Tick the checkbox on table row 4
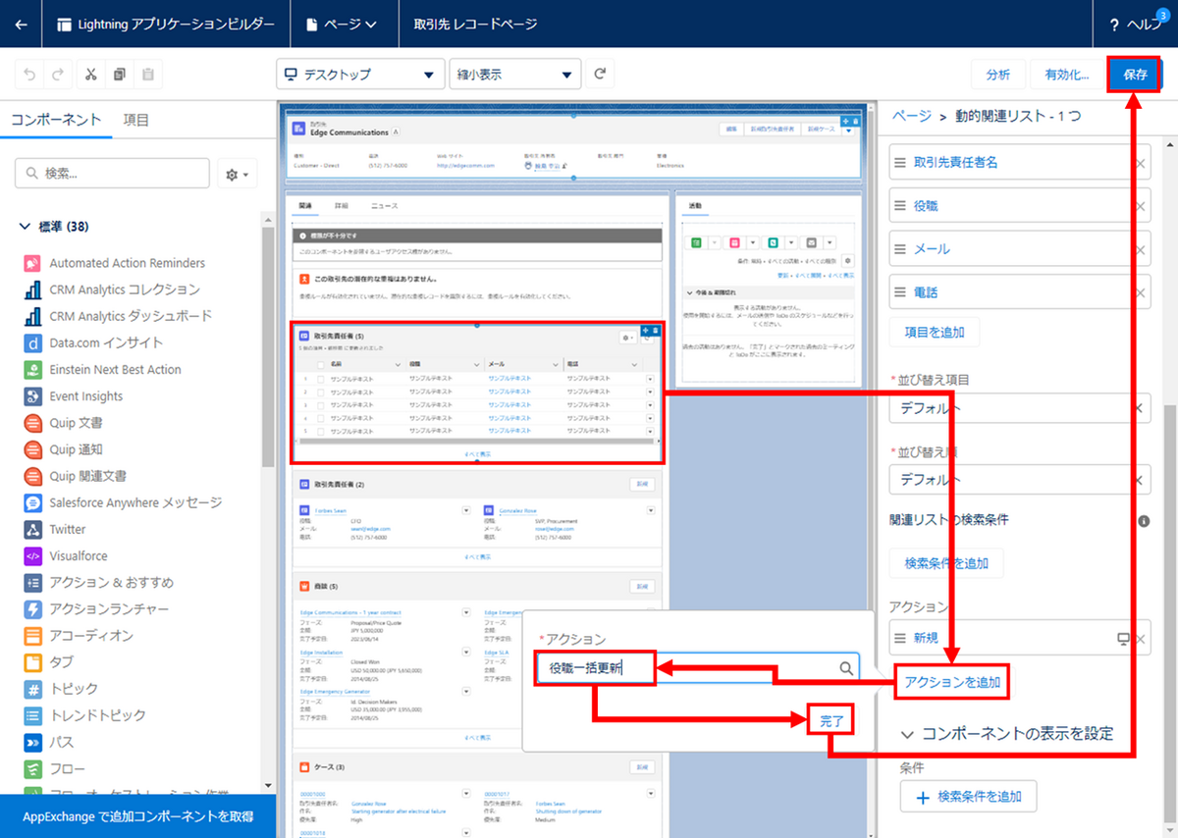1178x838 pixels. pos(320,417)
